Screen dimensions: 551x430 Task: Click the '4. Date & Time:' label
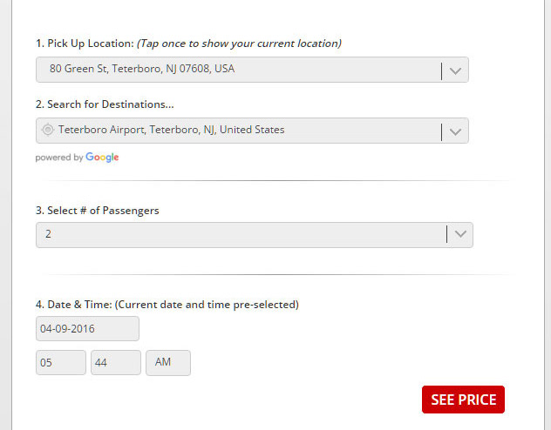(74, 305)
